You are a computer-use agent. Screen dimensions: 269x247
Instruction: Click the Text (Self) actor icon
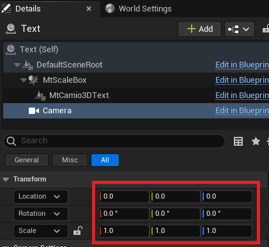tap(11, 50)
